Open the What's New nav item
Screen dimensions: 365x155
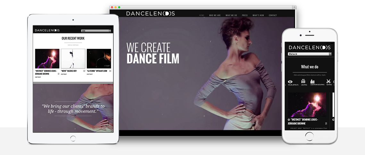tap(258, 15)
